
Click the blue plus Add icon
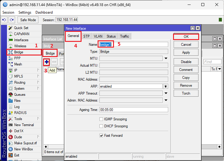(47, 62)
